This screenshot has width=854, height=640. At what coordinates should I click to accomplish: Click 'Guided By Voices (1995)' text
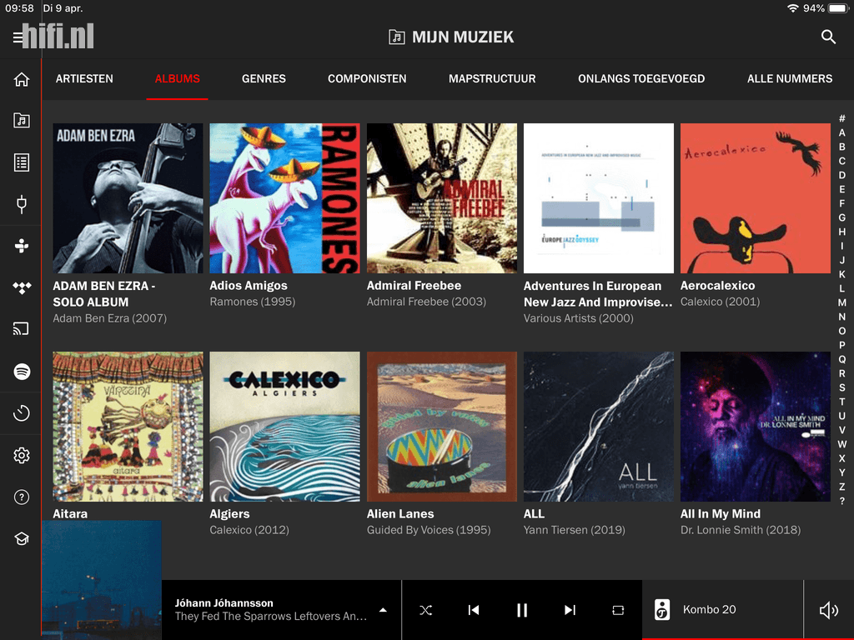tap(429, 530)
